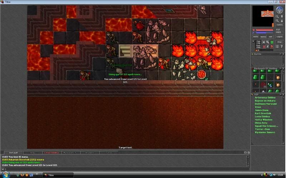
Task: Open the Battle window button
Action: pos(263,37)
